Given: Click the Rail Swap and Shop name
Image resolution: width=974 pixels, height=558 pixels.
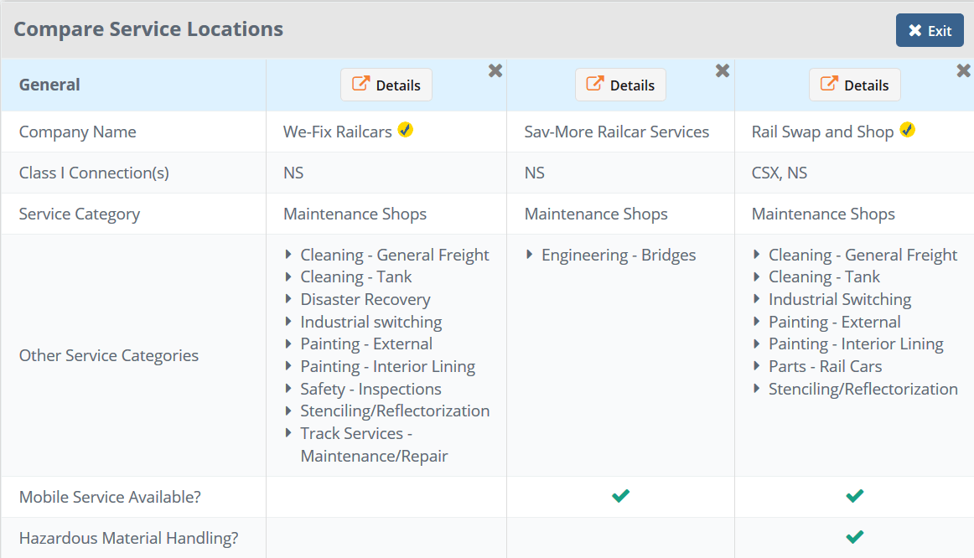Looking at the screenshot, I should 822,132.
